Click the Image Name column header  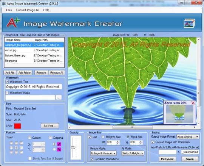(19, 40)
